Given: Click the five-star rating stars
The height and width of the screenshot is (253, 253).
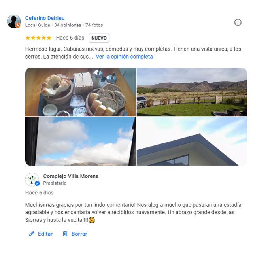Looking at the screenshot, I should (x=38, y=38).
